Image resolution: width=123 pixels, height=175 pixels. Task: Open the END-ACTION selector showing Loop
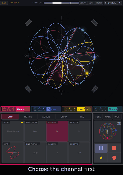pyautogui.click(x=35, y=152)
